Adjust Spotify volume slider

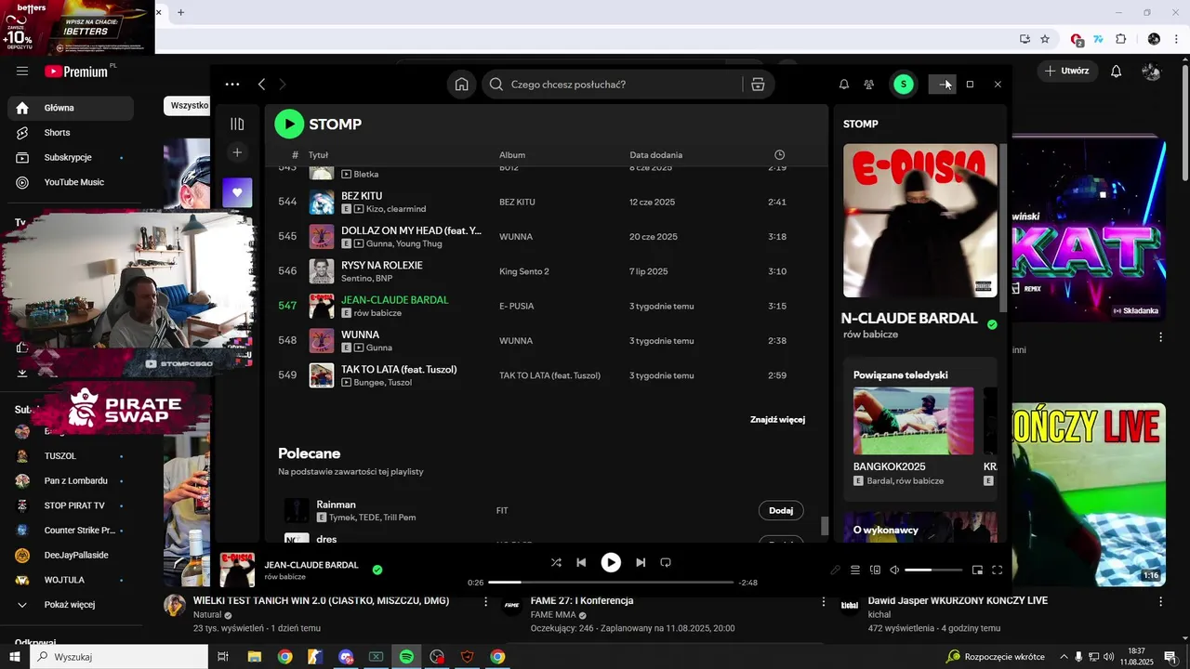click(x=933, y=570)
